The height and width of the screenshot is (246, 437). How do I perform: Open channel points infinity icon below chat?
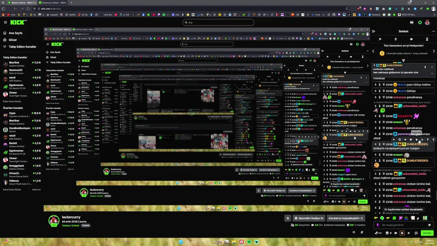pyautogui.click(x=378, y=233)
